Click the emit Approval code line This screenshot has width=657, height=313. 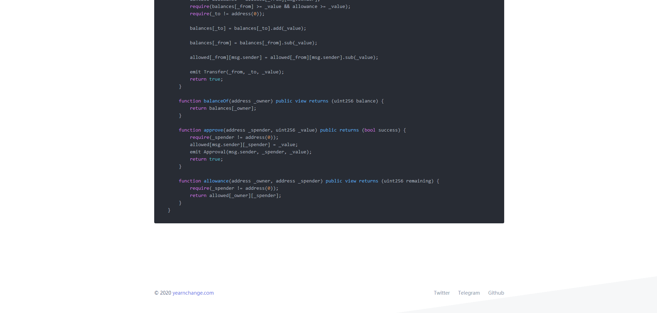click(x=251, y=152)
